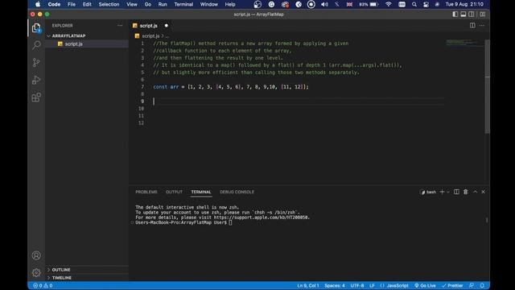515x290 pixels.
Task: Open the Manage gear icon
Action: tap(36, 272)
